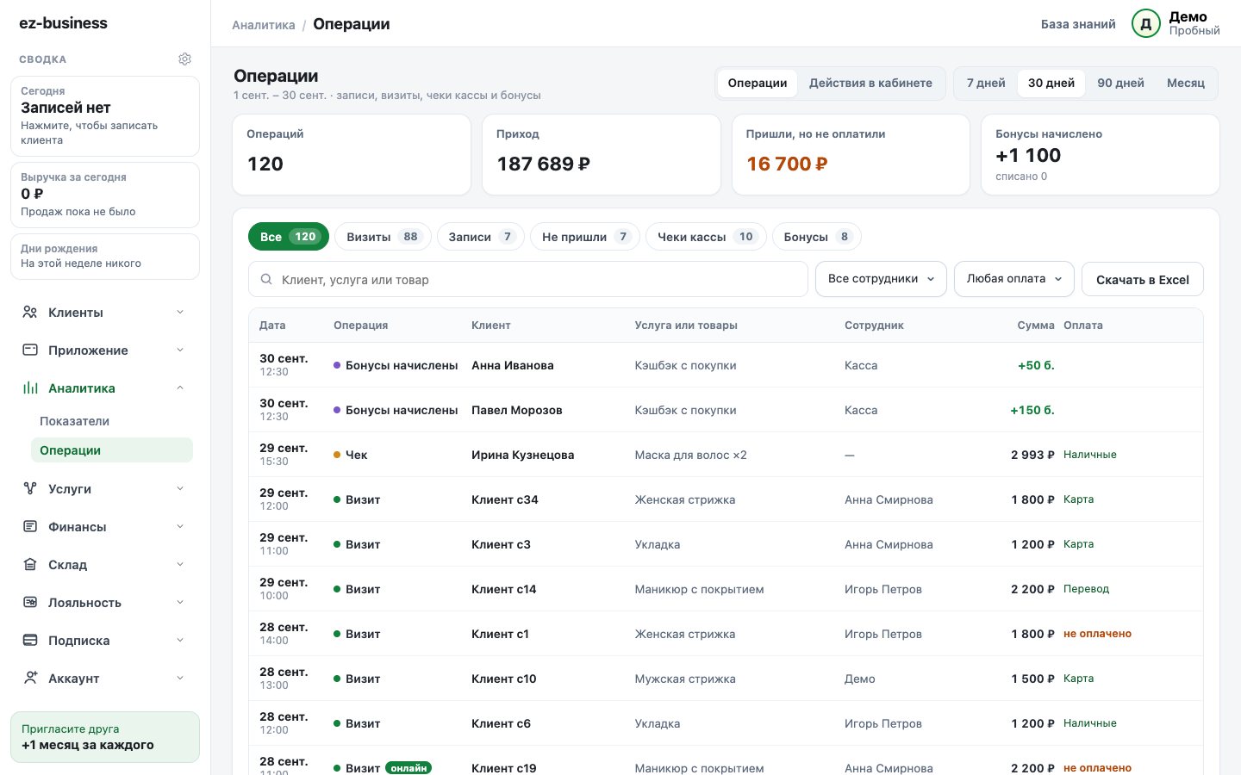Open the Сегодня Записей нет card
The width and height of the screenshot is (1241, 775).
[105, 116]
